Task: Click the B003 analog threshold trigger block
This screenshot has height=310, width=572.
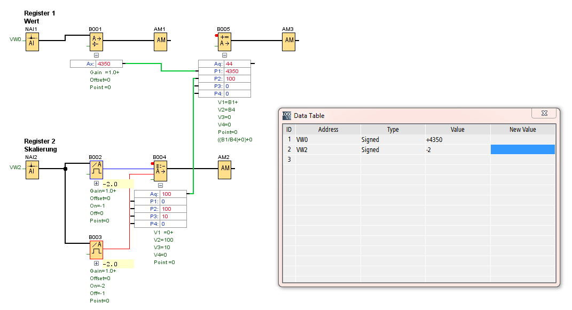Action: point(96,249)
